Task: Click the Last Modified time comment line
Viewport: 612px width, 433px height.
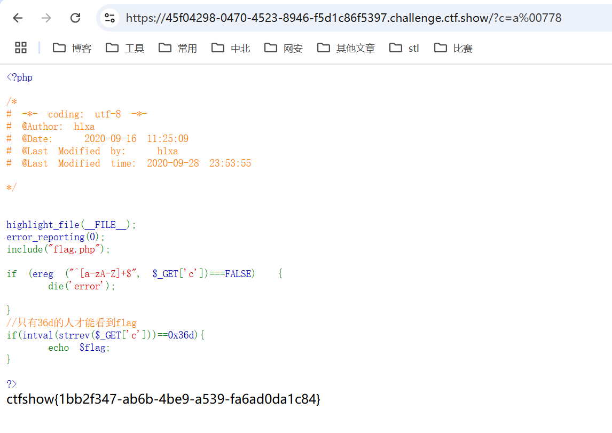Action: (129, 163)
